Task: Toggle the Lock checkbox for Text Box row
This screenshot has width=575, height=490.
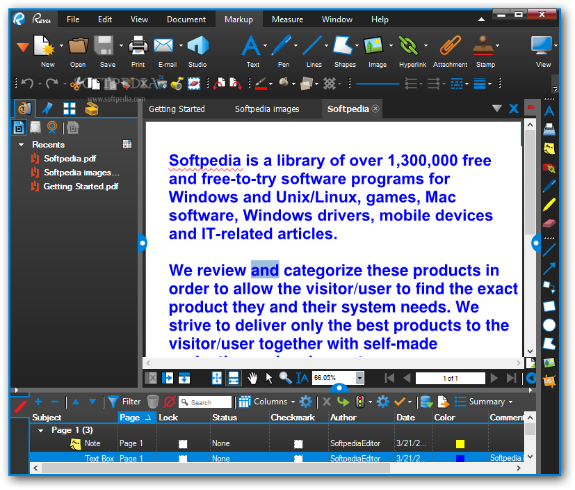Action: 183,459
